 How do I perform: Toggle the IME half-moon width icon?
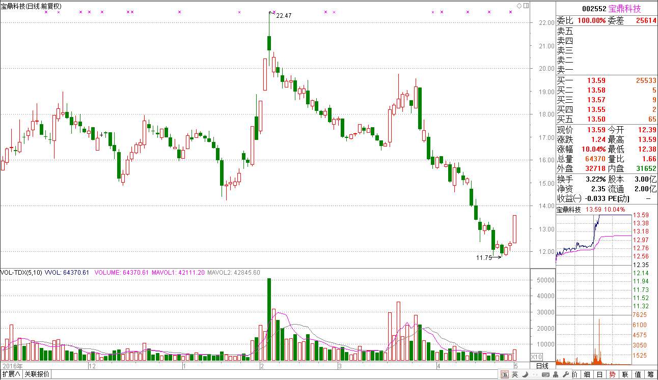[525, 374]
